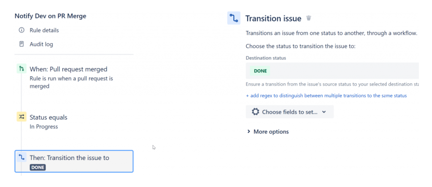Click the Rule details info icon

22,30
